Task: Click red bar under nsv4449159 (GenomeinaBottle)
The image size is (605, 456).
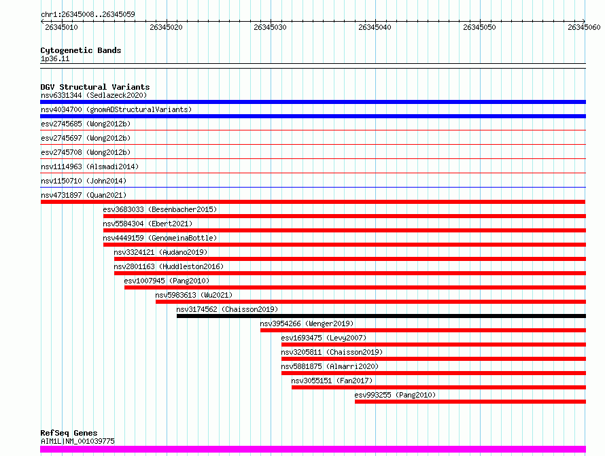Action: (x=345, y=245)
